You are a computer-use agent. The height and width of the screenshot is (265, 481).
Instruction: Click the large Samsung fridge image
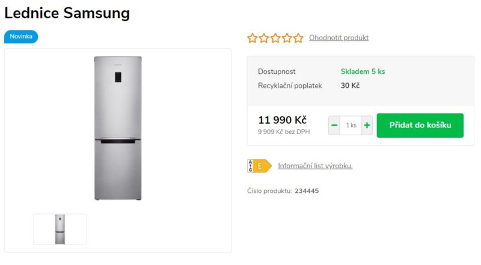[118, 128]
